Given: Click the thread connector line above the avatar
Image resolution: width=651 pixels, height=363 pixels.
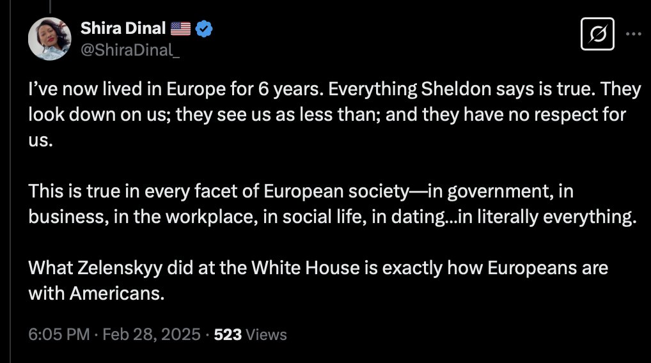Looking at the screenshot, I should click(x=49, y=5).
